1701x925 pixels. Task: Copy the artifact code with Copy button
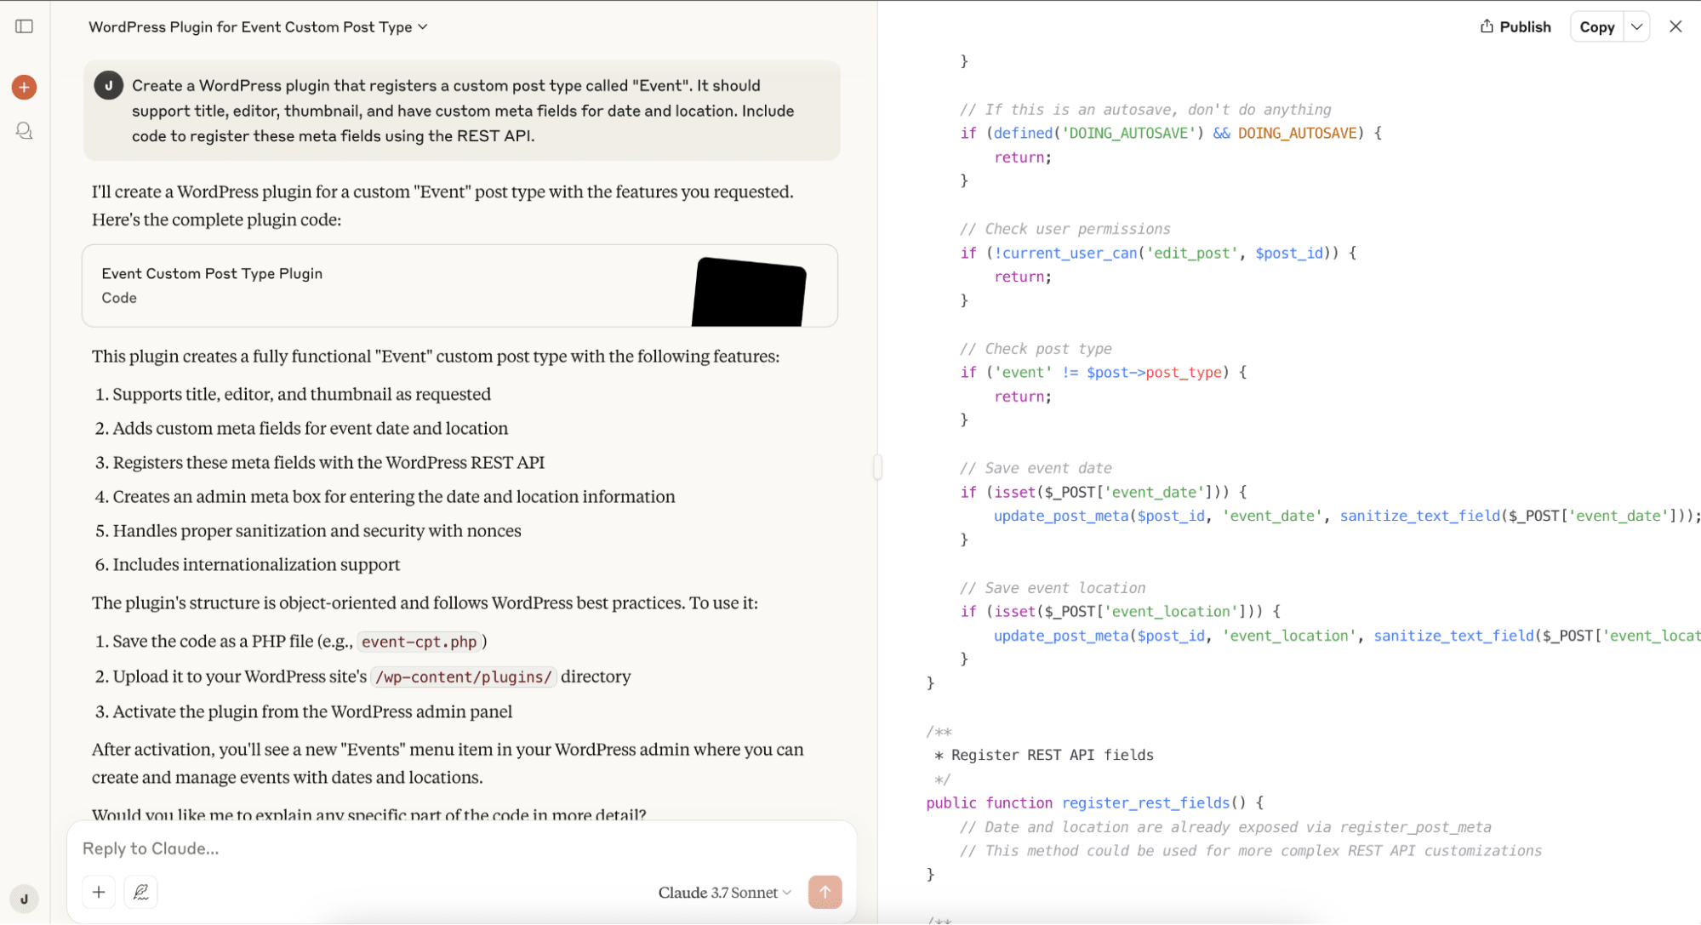1596,26
